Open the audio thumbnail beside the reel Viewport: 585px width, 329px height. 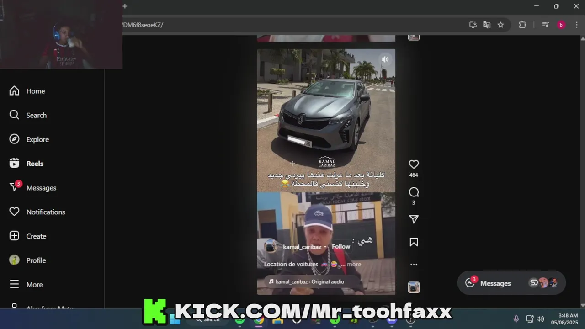point(414,287)
